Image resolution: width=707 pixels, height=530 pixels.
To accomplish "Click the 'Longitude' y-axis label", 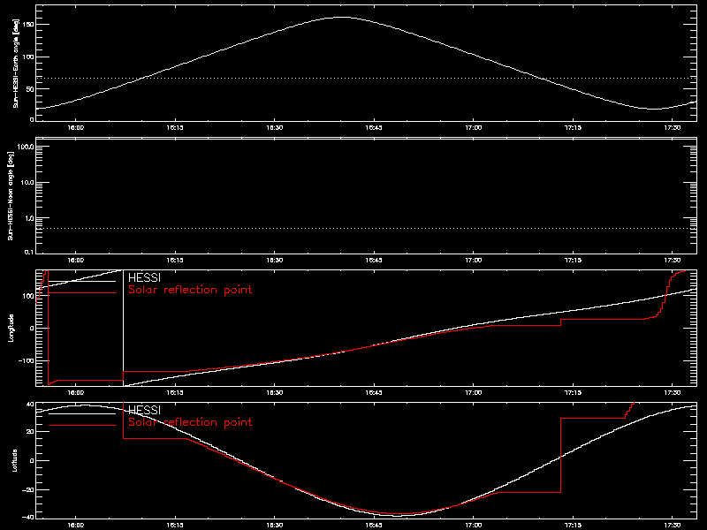I will pos(11,328).
